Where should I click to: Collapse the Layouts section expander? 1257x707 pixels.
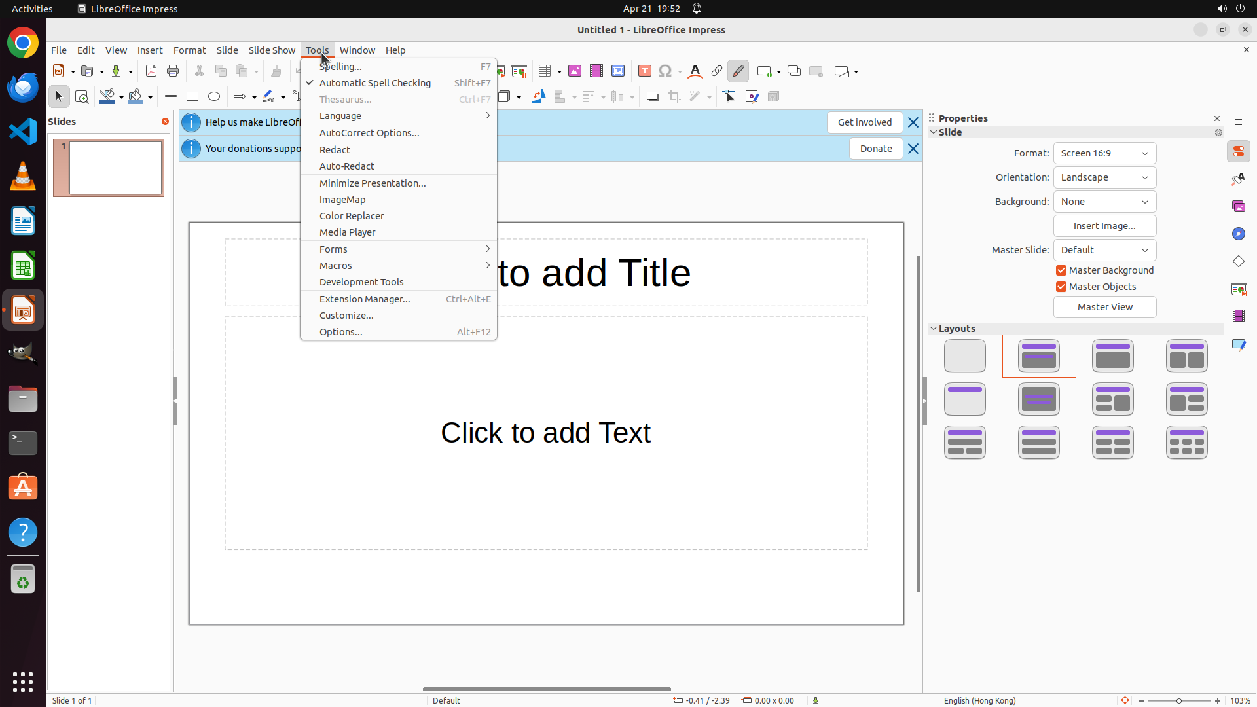(x=934, y=329)
